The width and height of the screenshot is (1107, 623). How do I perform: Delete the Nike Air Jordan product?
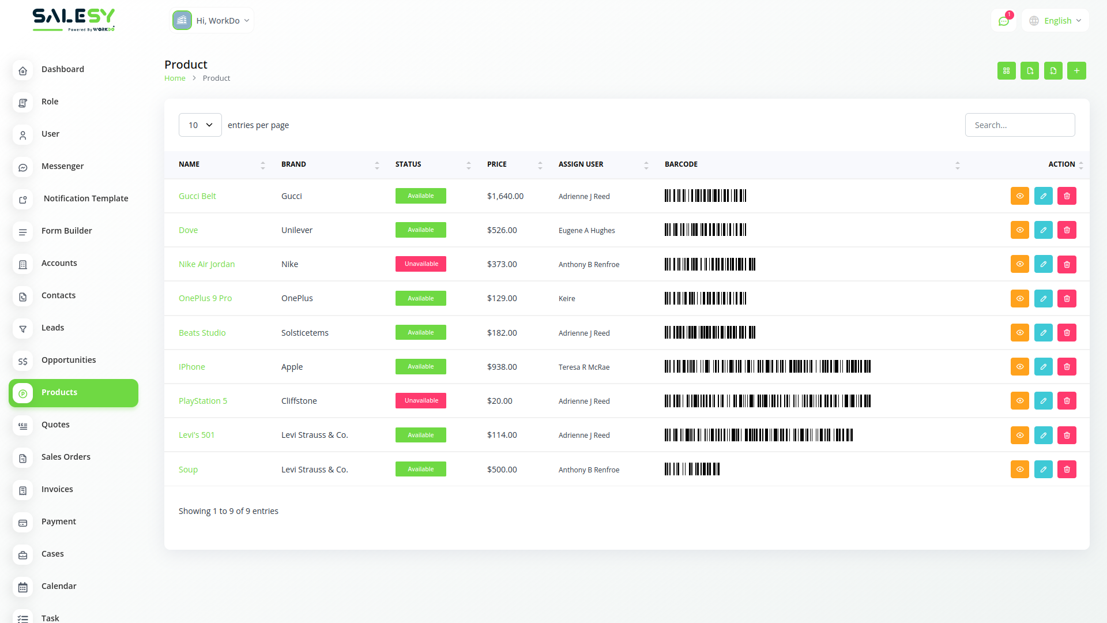1067,264
